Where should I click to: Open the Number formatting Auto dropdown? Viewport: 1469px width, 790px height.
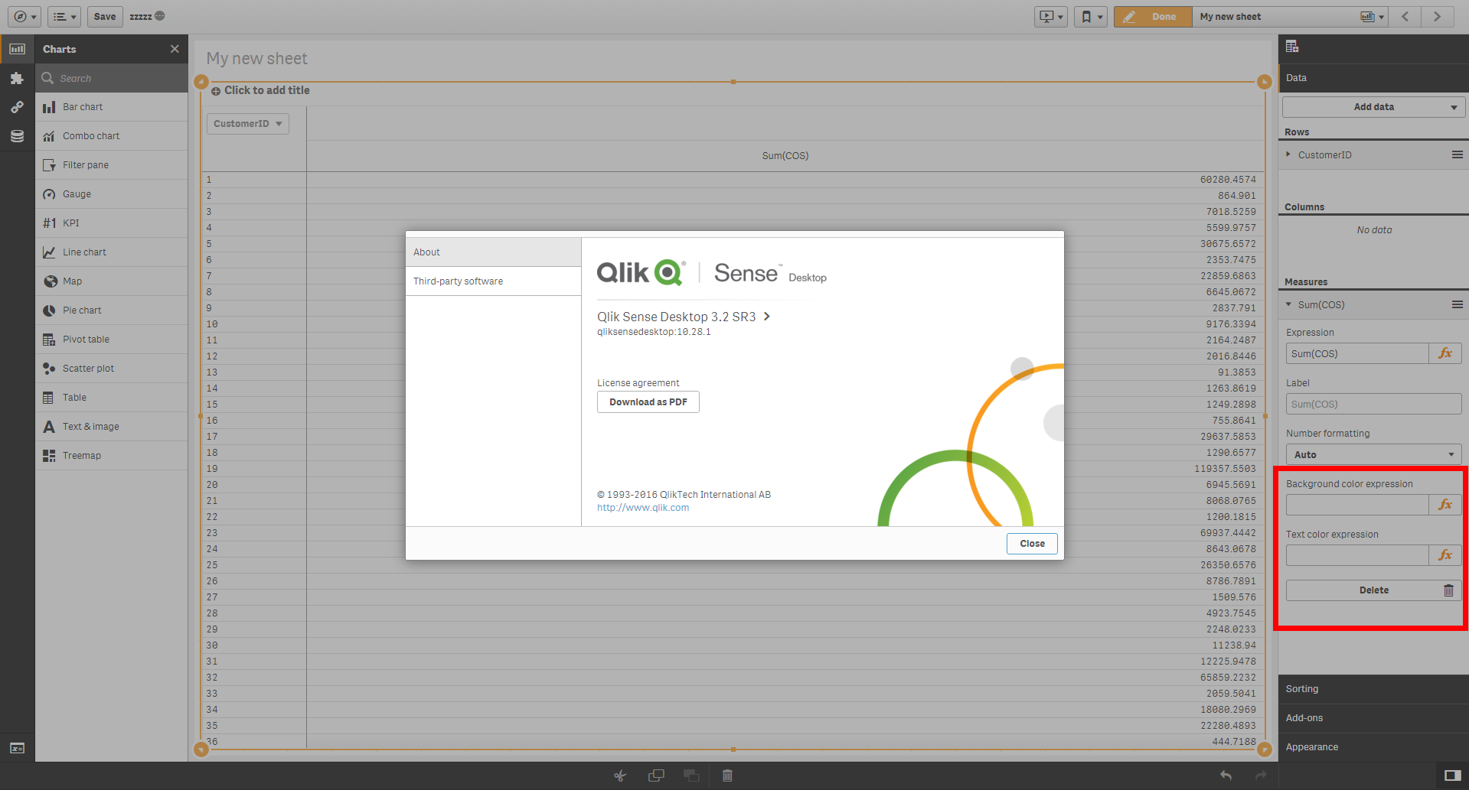1374,454
